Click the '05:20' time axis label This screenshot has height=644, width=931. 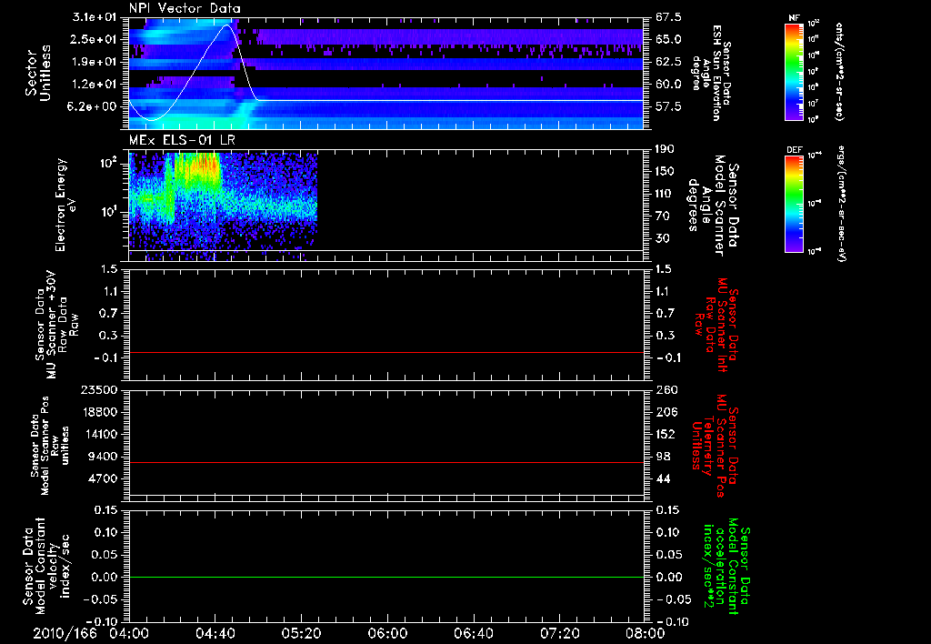pos(301,633)
